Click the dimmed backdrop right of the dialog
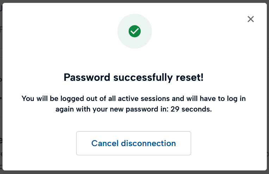This screenshot has height=174, width=269. point(268,88)
